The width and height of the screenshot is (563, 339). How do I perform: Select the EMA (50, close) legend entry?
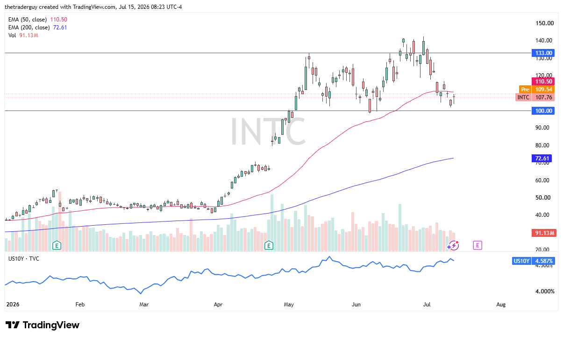pyautogui.click(x=39, y=19)
